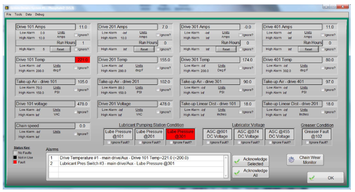Check Ignore for Chain speed
The height and width of the screenshot is (192, 355).
76,134
